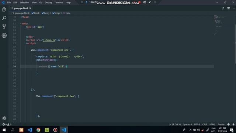Viewport: 236px width, 133px height.
Task: Close the youyupe.html tab
Action: click(x=30, y=8)
